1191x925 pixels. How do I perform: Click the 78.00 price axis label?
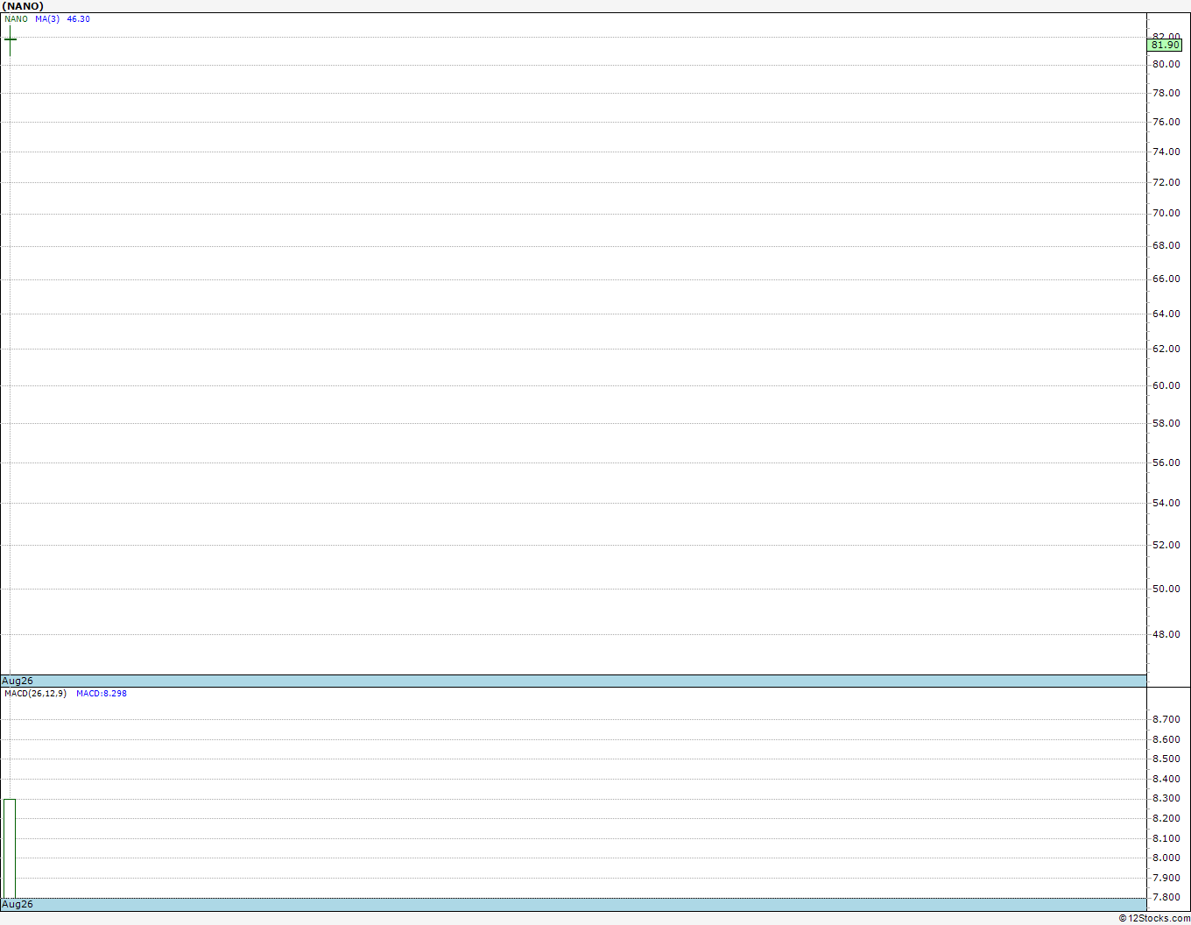(x=1166, y=93)
